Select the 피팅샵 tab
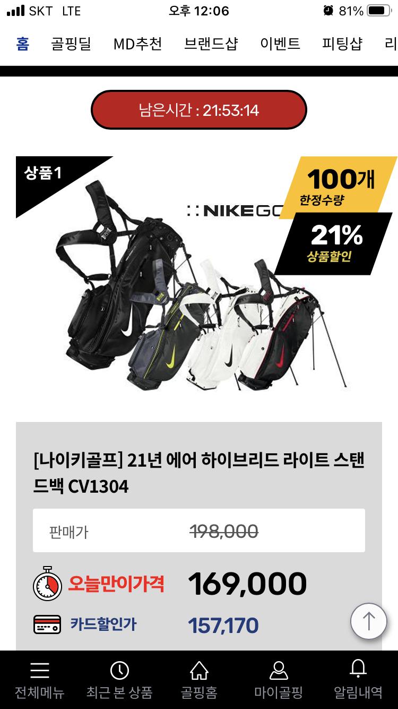 click(x=342, y=44)
